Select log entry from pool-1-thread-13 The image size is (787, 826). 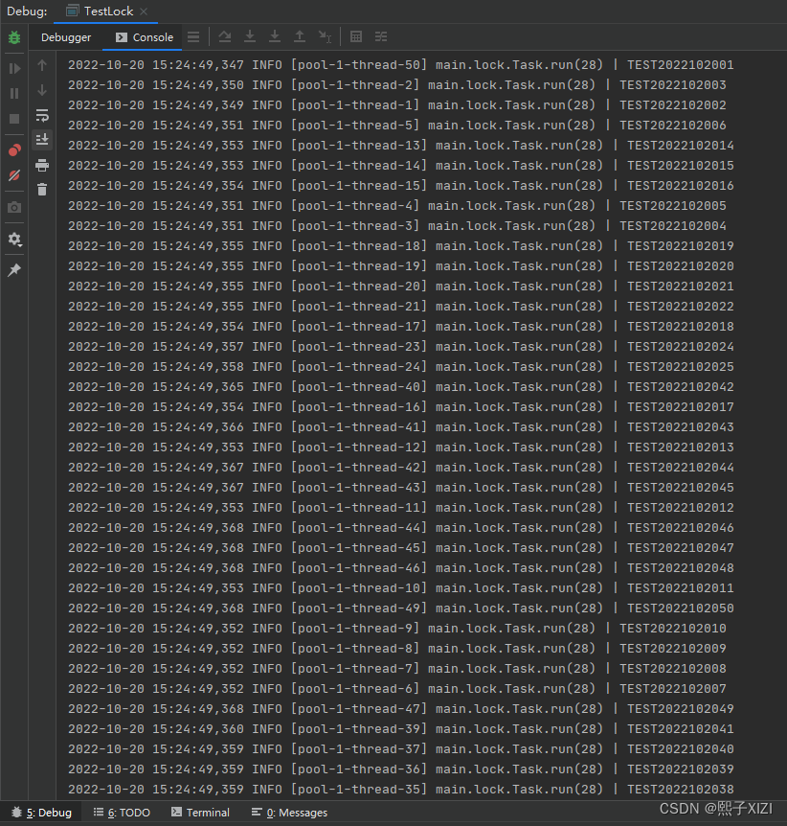[400, 146]
